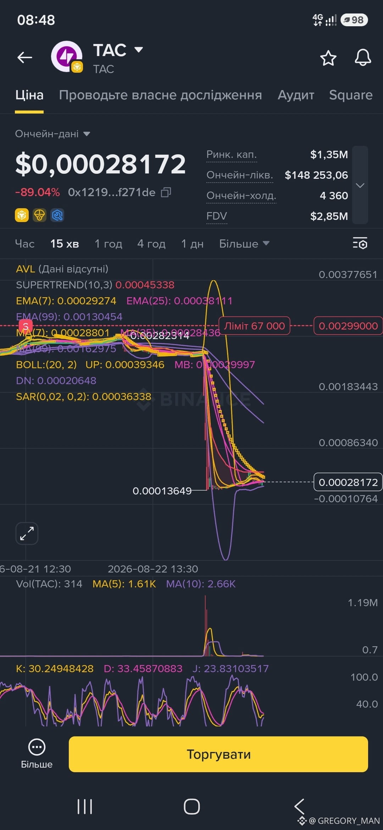Screen dimensions: 383x830
Task: Tap the J: 23.83103517 KDJ value
Action: (x=231, y=669)
